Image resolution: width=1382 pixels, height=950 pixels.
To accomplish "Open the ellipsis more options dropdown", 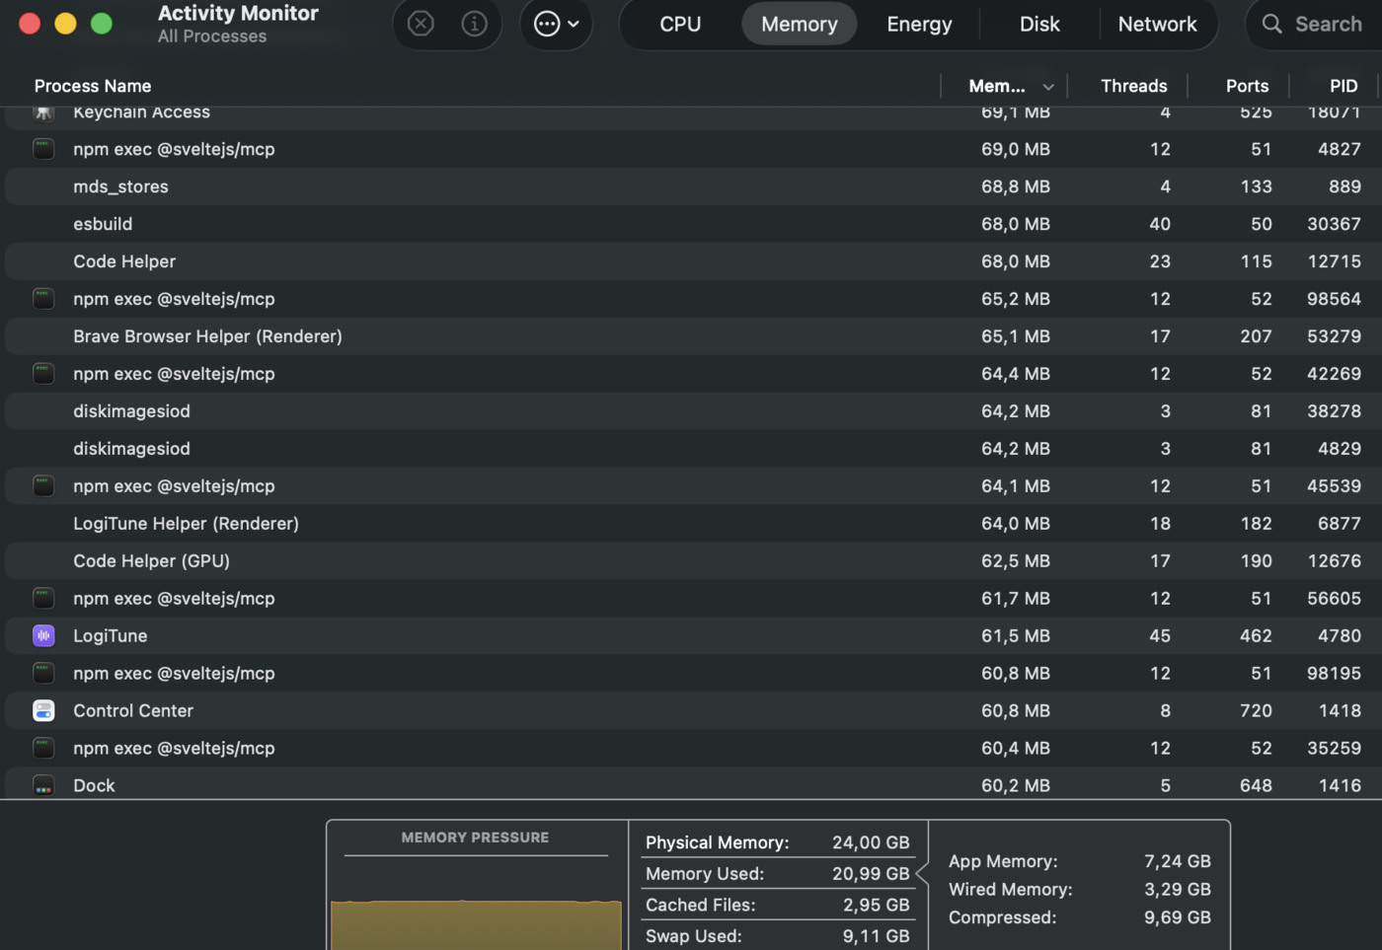I will click(556, 24).
